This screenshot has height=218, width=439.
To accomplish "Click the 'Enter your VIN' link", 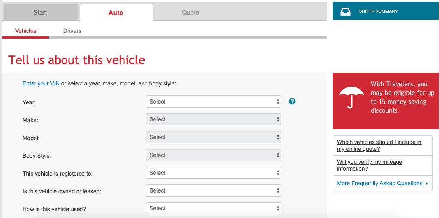I will coord(41,83).
